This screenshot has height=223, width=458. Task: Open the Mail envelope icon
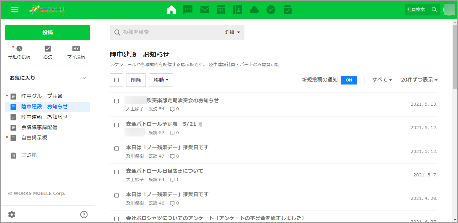(205, 10)
